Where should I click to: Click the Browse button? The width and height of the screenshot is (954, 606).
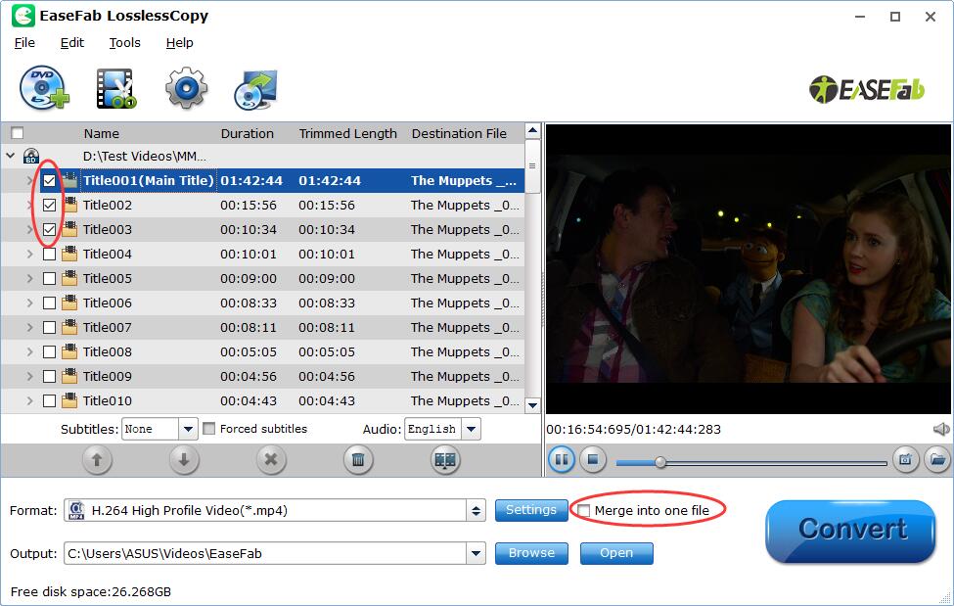tap(531, 553)
